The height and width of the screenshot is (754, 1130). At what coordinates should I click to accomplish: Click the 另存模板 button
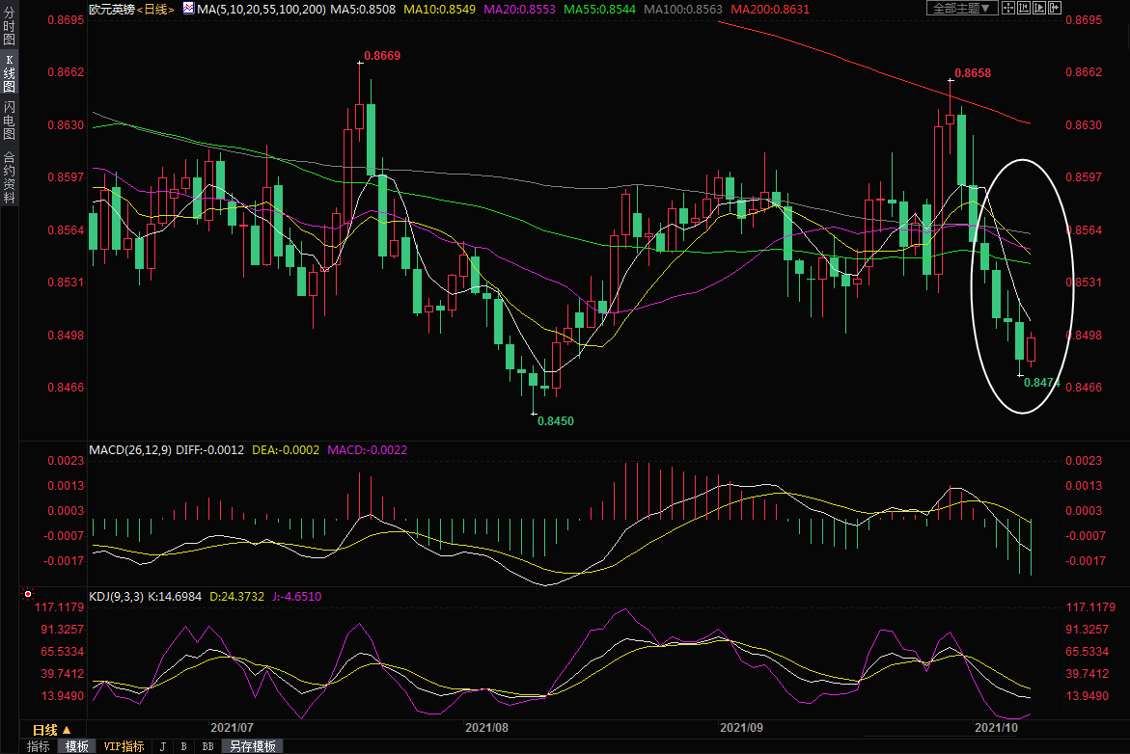point(252,746)
